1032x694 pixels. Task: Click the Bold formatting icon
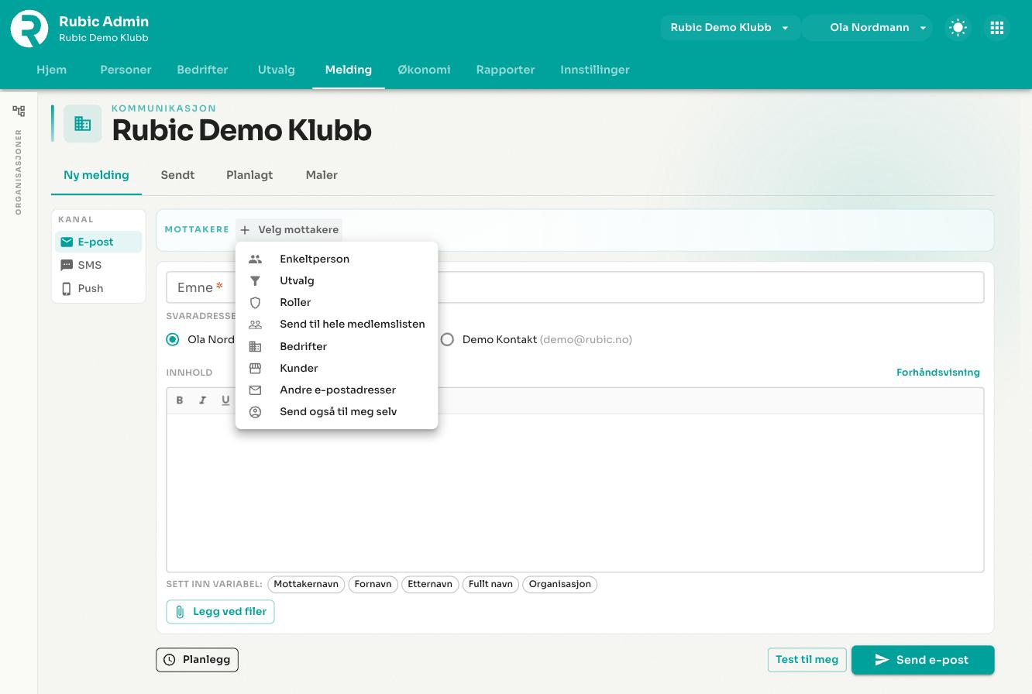coord(180,400)
